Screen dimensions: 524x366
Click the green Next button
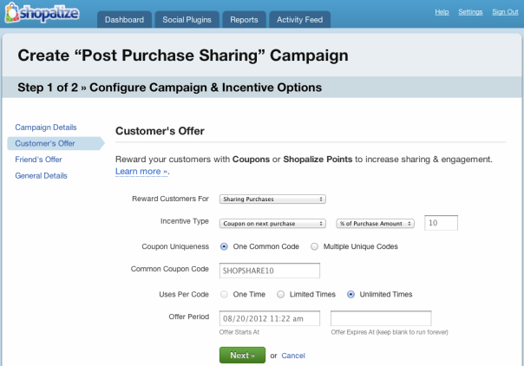pyautogui.click(x=242, y=356)
